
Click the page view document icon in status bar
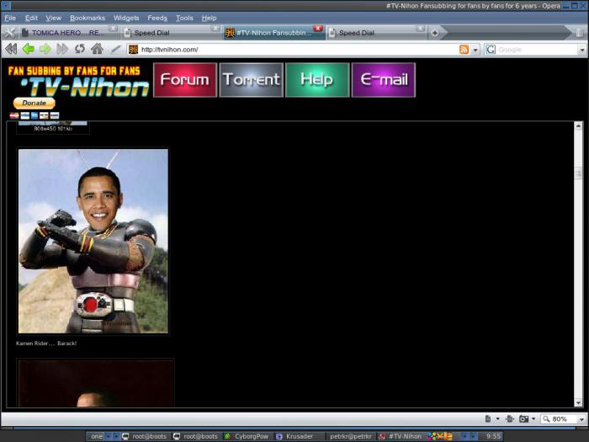click(487, 418)
